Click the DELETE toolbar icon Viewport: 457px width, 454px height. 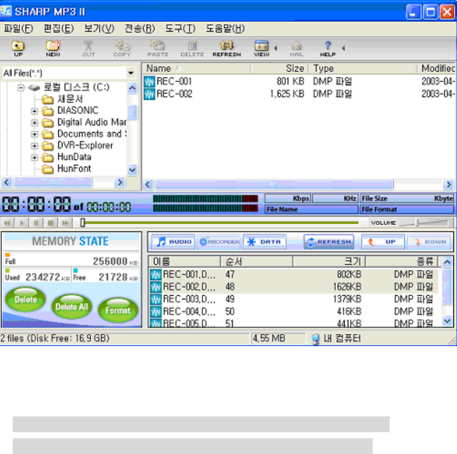(192, 48)
